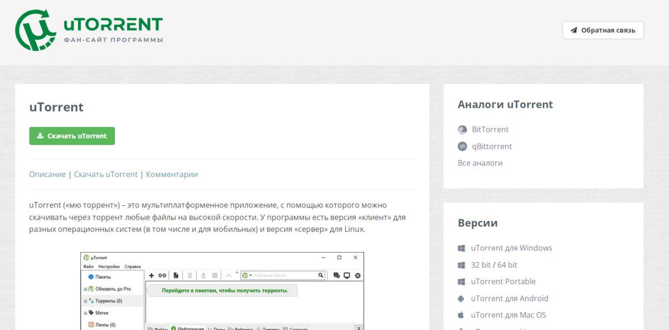The image size is (669, 330).
Task: Open the Обратная связь feedback button
Action: click(603, 30)
